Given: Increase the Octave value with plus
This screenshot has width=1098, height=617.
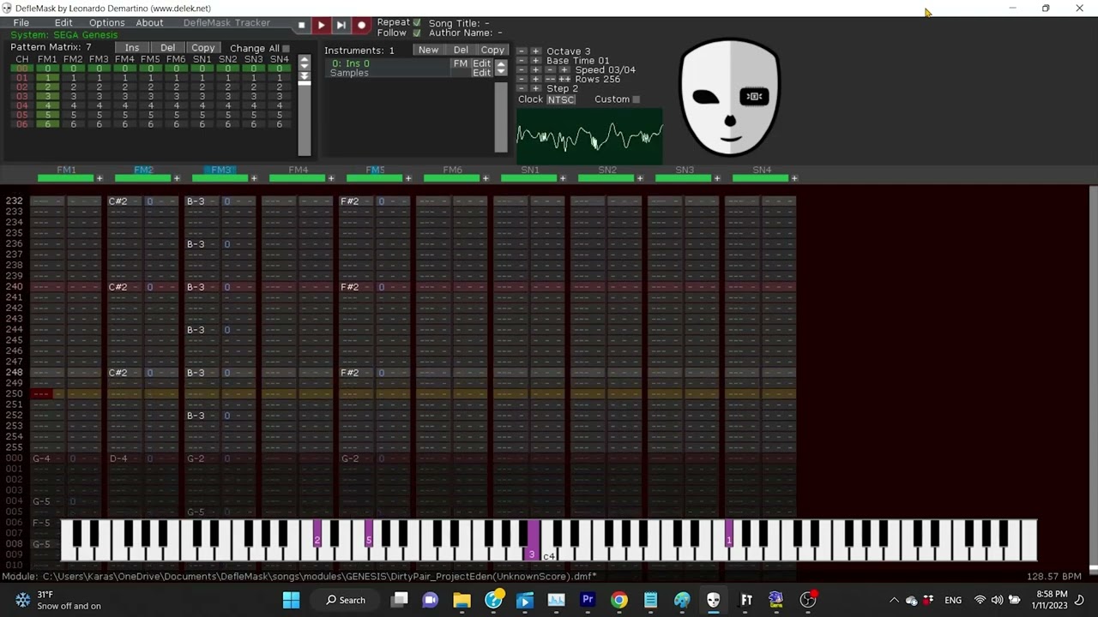Looking at the screenshot, I should [x=536, y=51].
